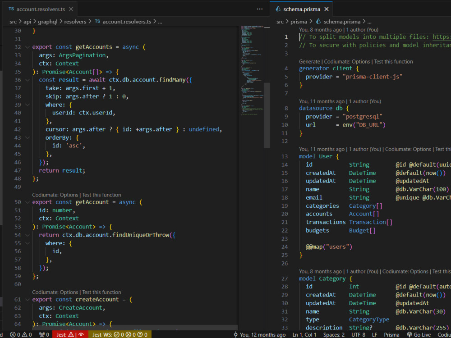Click the red Jest status item
Viewport: 451px width, 338px height.
tap(70, 334)
